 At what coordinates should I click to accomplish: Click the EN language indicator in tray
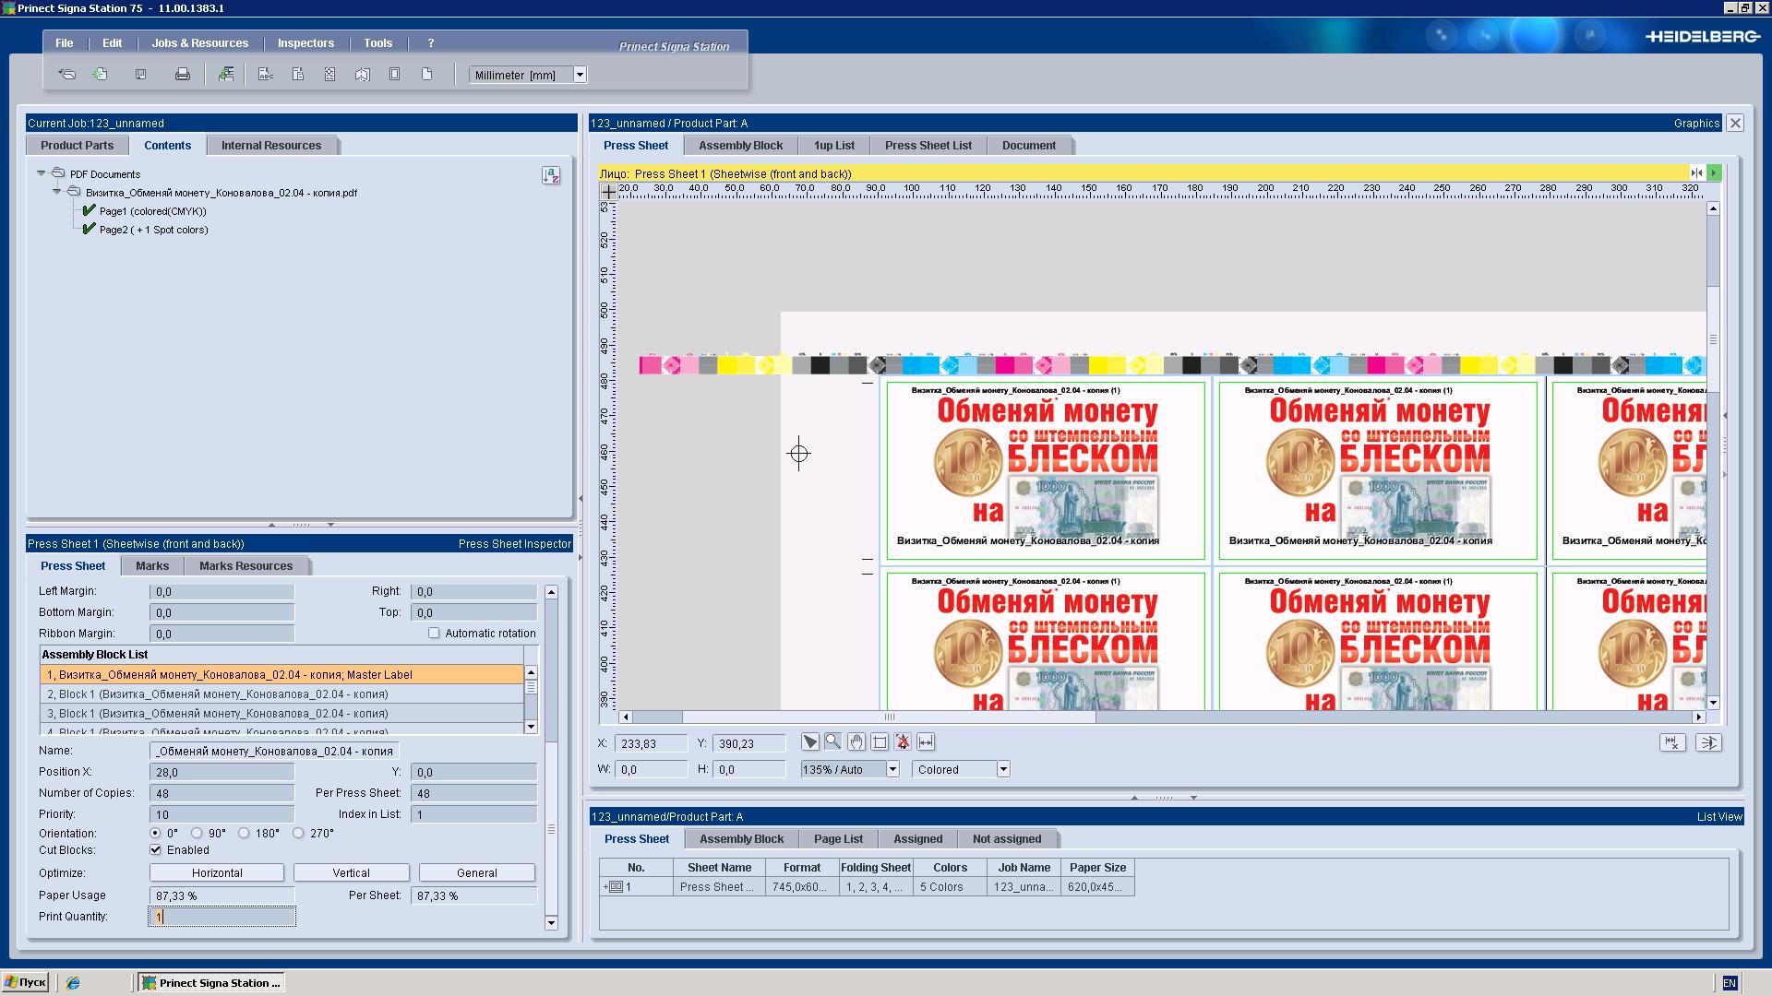point(1729,983)
